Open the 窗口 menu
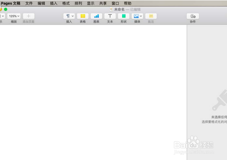This screenshot has height=160, width=227. click(115, 3)
